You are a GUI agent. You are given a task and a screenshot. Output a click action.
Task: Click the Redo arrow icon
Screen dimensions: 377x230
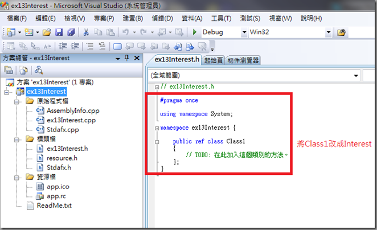click(144, 32)
